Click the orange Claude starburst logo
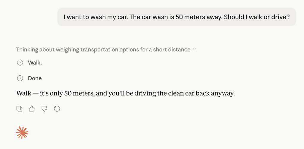The width and height of the screenshot is (304, 149). click(22, 132)
